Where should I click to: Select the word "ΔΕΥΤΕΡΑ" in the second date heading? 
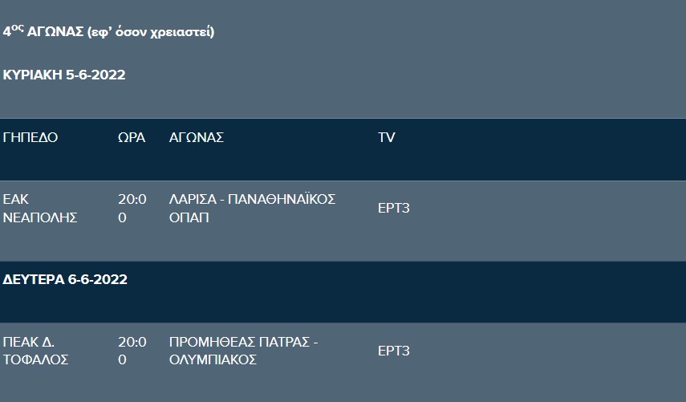point(33,280)
